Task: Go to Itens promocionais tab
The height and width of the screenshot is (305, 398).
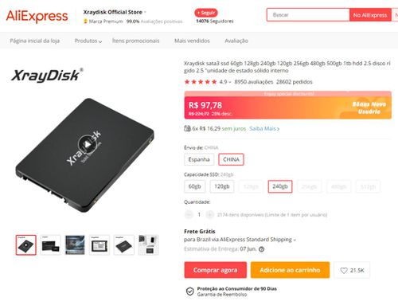Action: tap(135, 41)
